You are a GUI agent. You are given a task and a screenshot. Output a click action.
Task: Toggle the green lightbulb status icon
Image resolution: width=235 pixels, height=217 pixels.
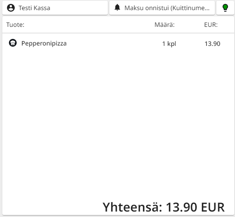(225, 8)
